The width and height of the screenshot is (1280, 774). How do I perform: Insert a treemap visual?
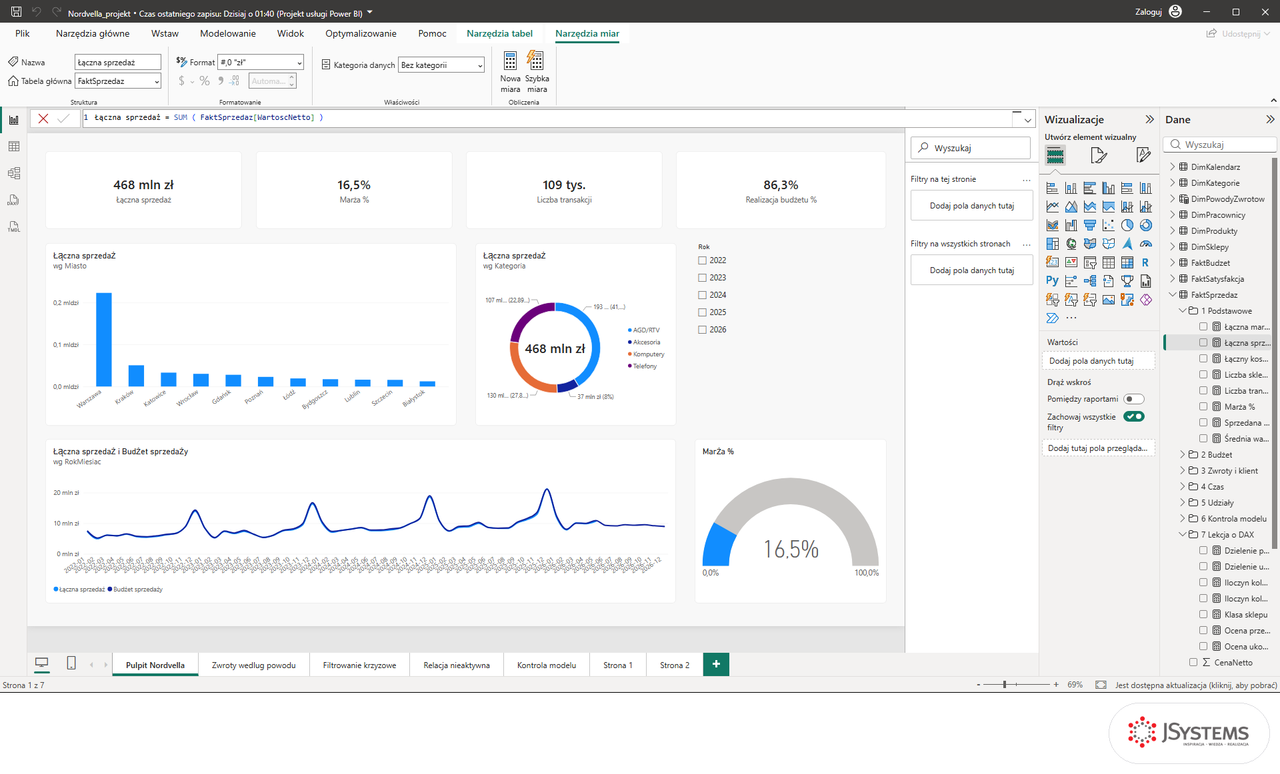(1052, 244)
